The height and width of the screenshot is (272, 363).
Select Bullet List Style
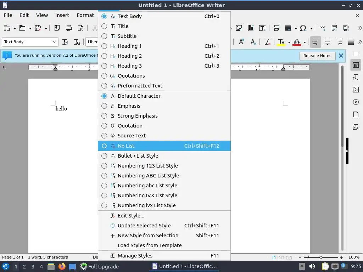[164, 156]
